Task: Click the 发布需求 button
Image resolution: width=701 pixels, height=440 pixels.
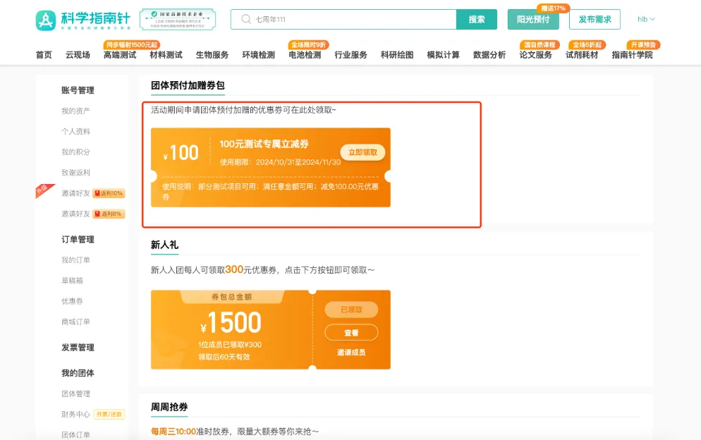Action: click(595, 20)
